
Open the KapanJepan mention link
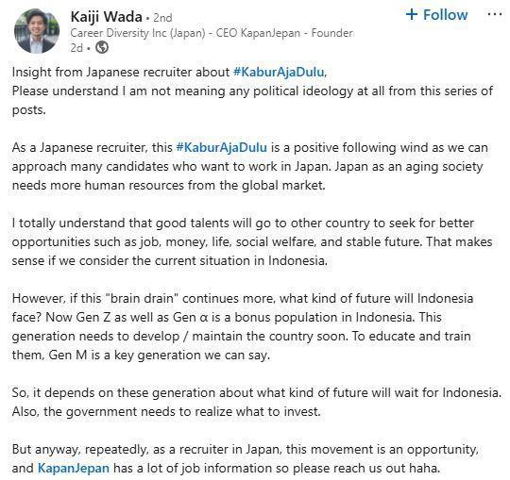74,468
